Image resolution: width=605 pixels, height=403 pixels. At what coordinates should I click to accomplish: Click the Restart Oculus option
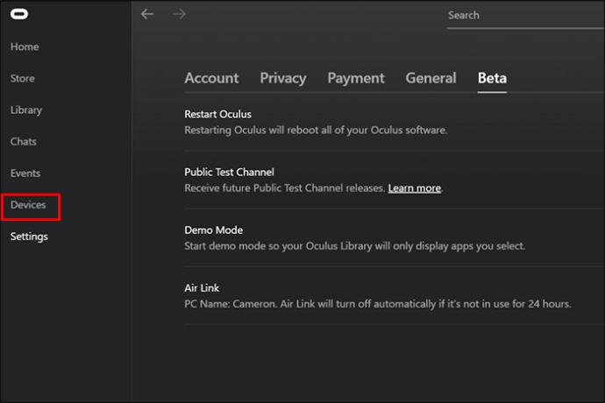click(x=218, y=114)
